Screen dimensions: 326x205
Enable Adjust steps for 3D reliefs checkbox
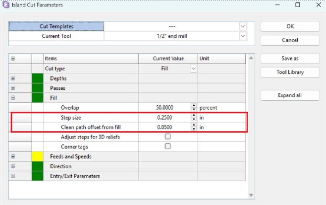click(167, 137)
